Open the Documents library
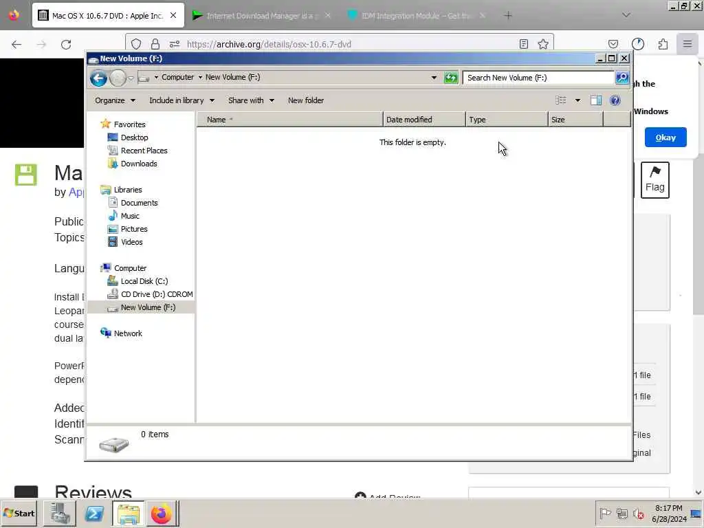 pyautogui.click(x=139, y=203)
